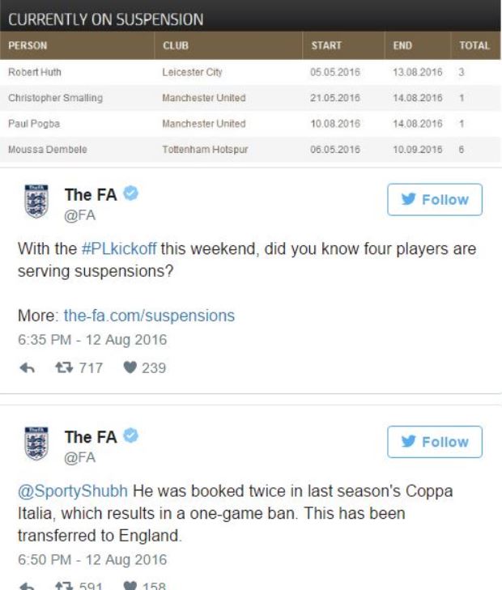
Task: Open the @SportyShubh mention
Action: coord(73,491)
